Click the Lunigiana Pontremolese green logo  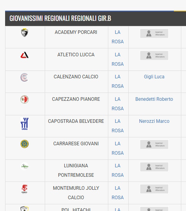(25, 166)
